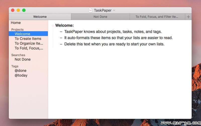Click the dash before 'It auto-formats'
The height and width of the screenshot is (126, 201).
click(x=61, y=38)
